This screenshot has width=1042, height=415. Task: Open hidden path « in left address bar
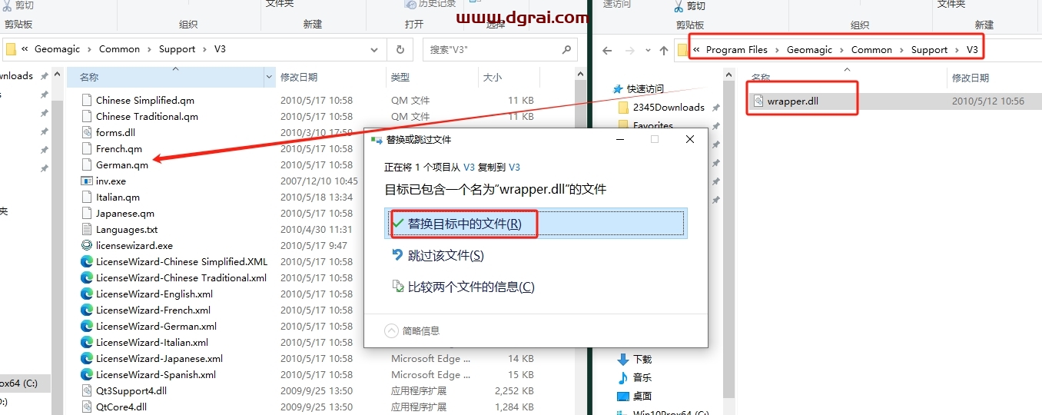(25, 49)
